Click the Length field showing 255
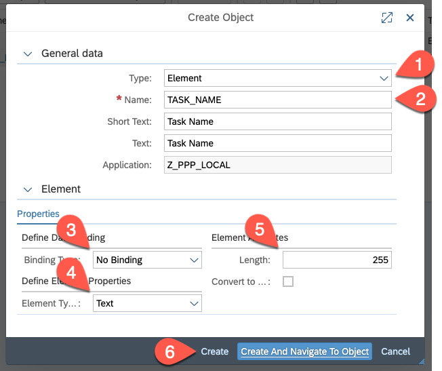The height and width of the screenshot is (371, 442). click(x=337, y=260)
